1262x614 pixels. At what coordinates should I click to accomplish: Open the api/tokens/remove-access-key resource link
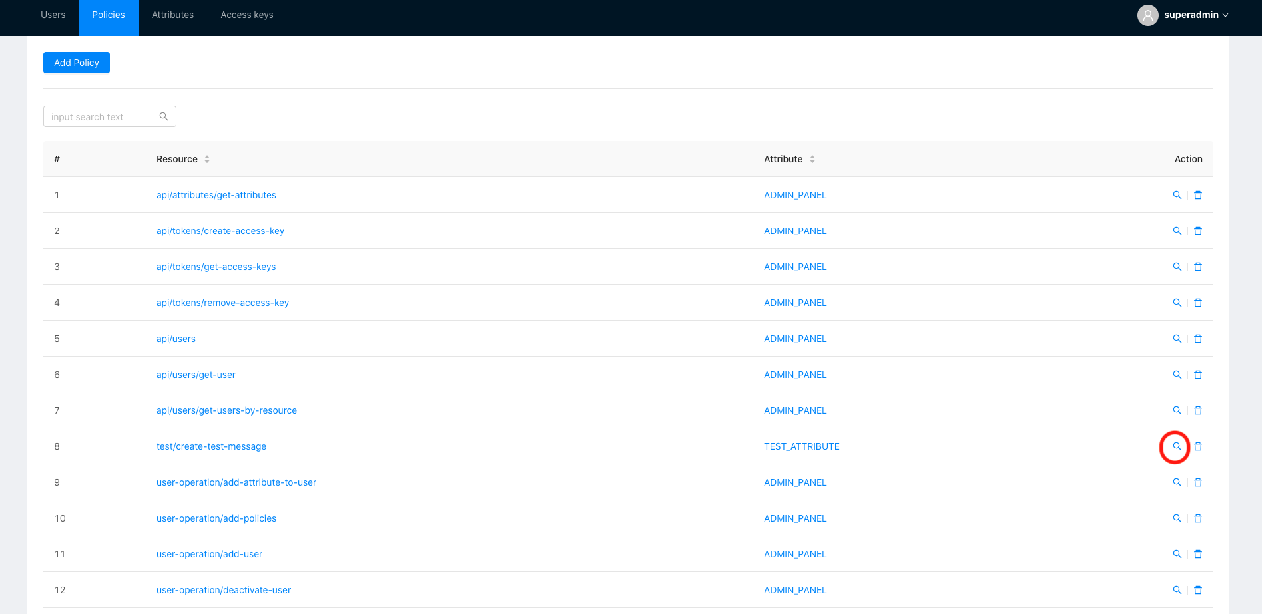tap(223, 303)
